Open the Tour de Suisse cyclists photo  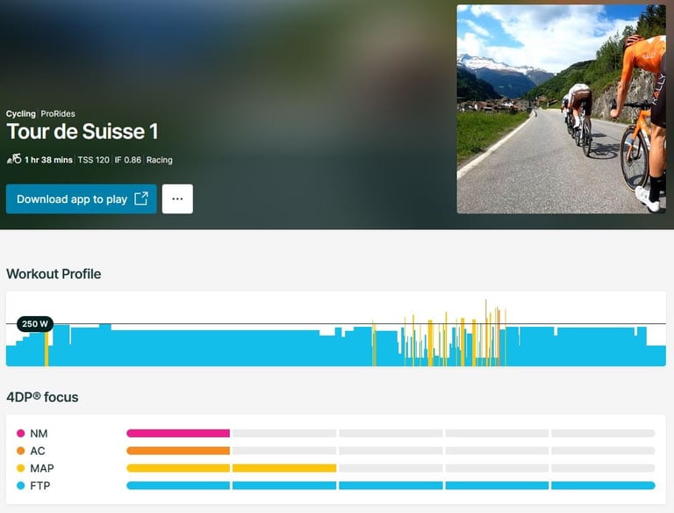pos(561,109)
